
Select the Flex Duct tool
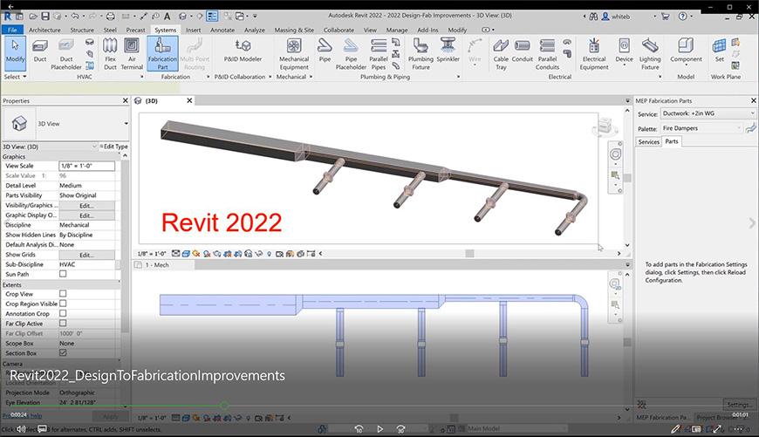tap(110, 54)
